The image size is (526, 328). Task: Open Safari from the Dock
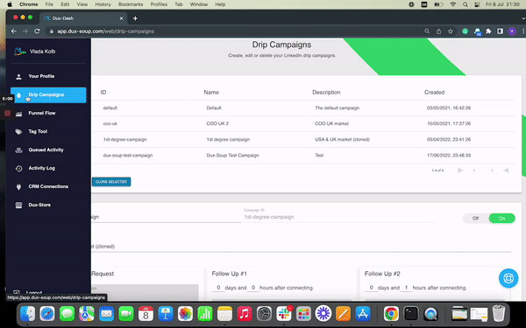coord(47,314)
